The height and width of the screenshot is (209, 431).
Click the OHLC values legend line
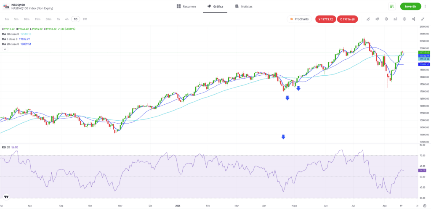[x=38, y=29]
